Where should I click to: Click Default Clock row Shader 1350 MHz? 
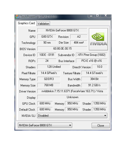pyautogui.click(x=100, y=109)
